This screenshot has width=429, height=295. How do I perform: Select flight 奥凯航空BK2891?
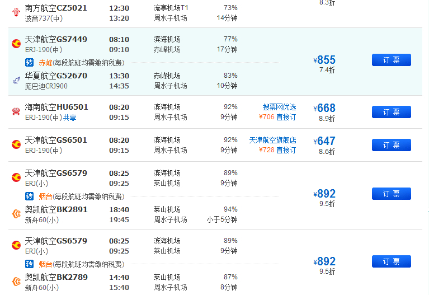tap(56, 209)
